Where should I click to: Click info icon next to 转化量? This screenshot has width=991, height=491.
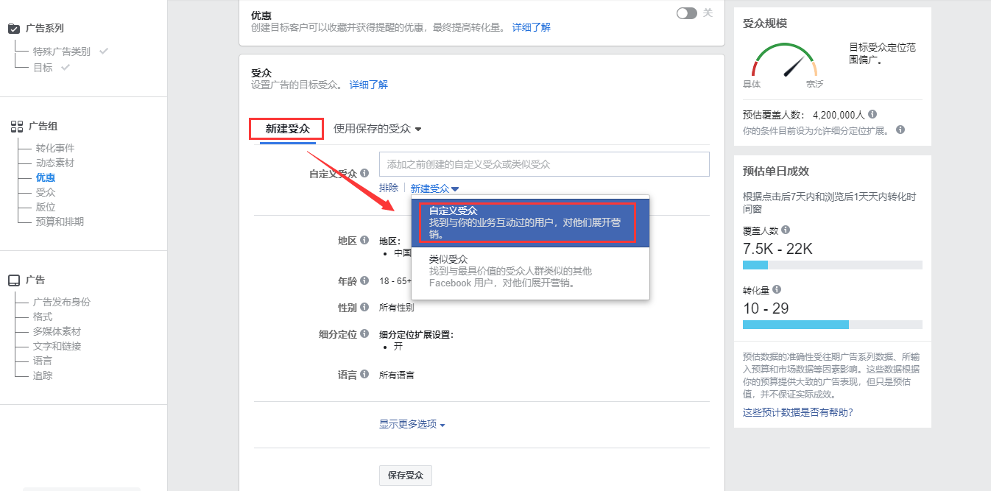(x=777, y=290)
